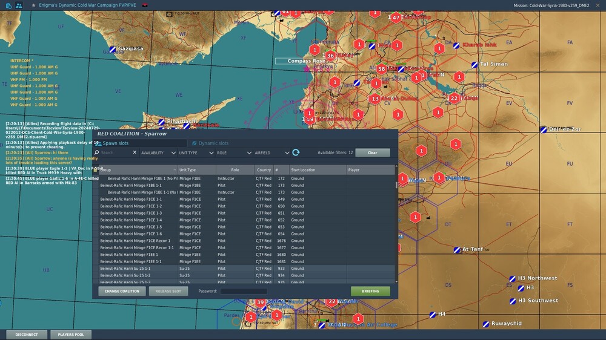Open the players list icon in top bar
This screenshot has height=340, width=606.
click(x=19, y=5)
